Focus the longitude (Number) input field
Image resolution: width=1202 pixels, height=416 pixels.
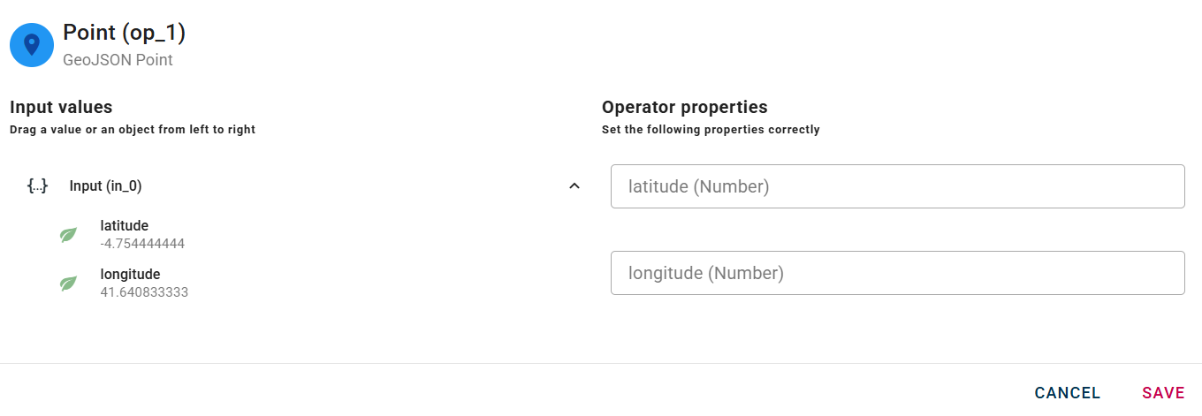[x=897, y=273]
